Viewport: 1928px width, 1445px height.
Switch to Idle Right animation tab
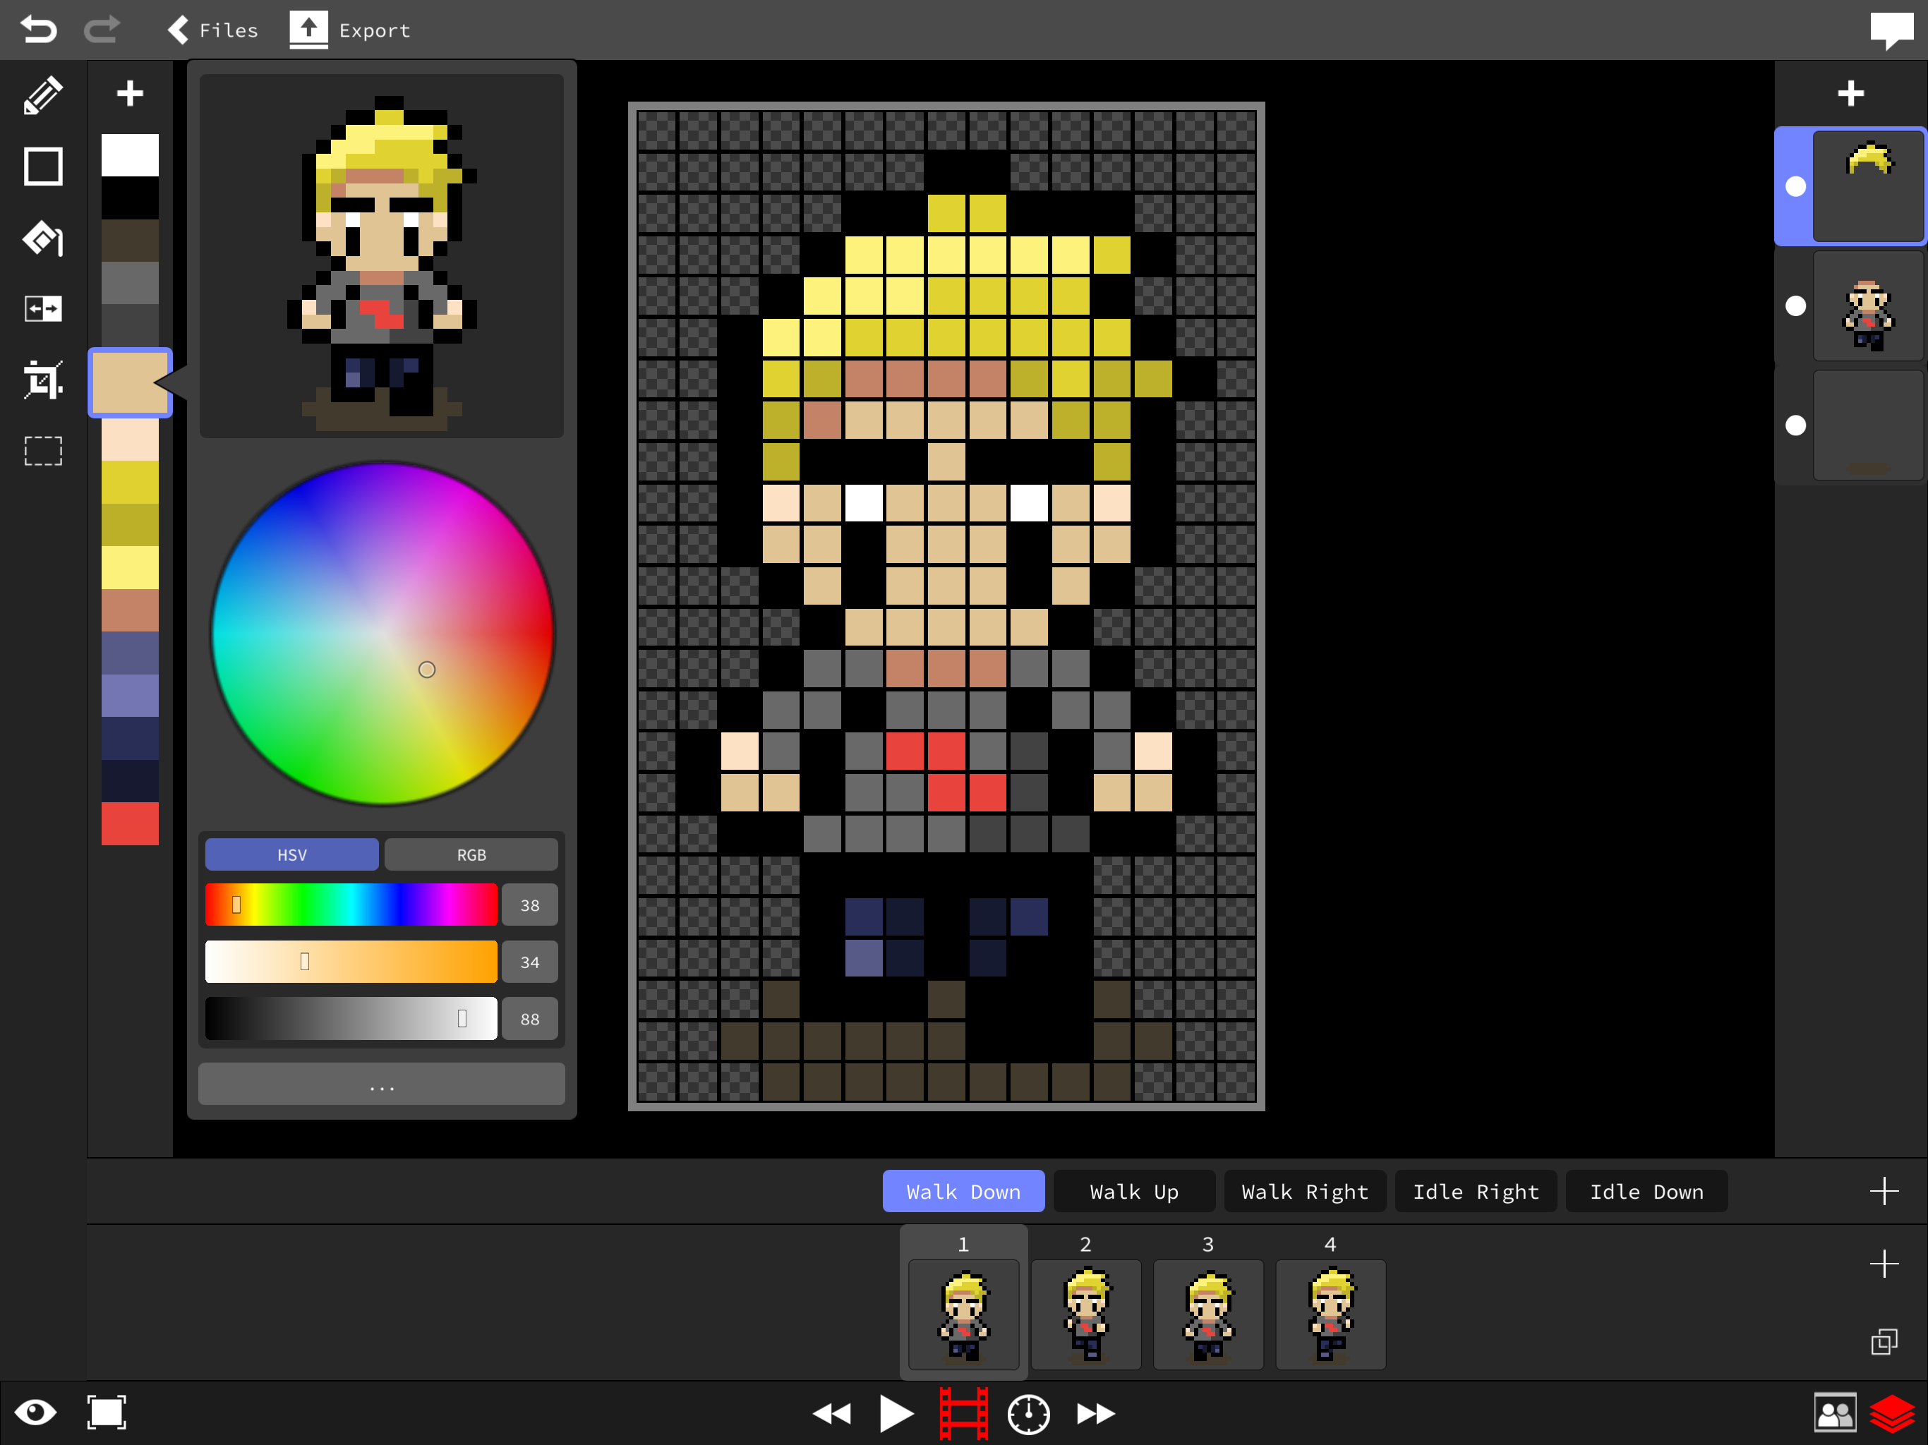(x=1476, y=1192)
